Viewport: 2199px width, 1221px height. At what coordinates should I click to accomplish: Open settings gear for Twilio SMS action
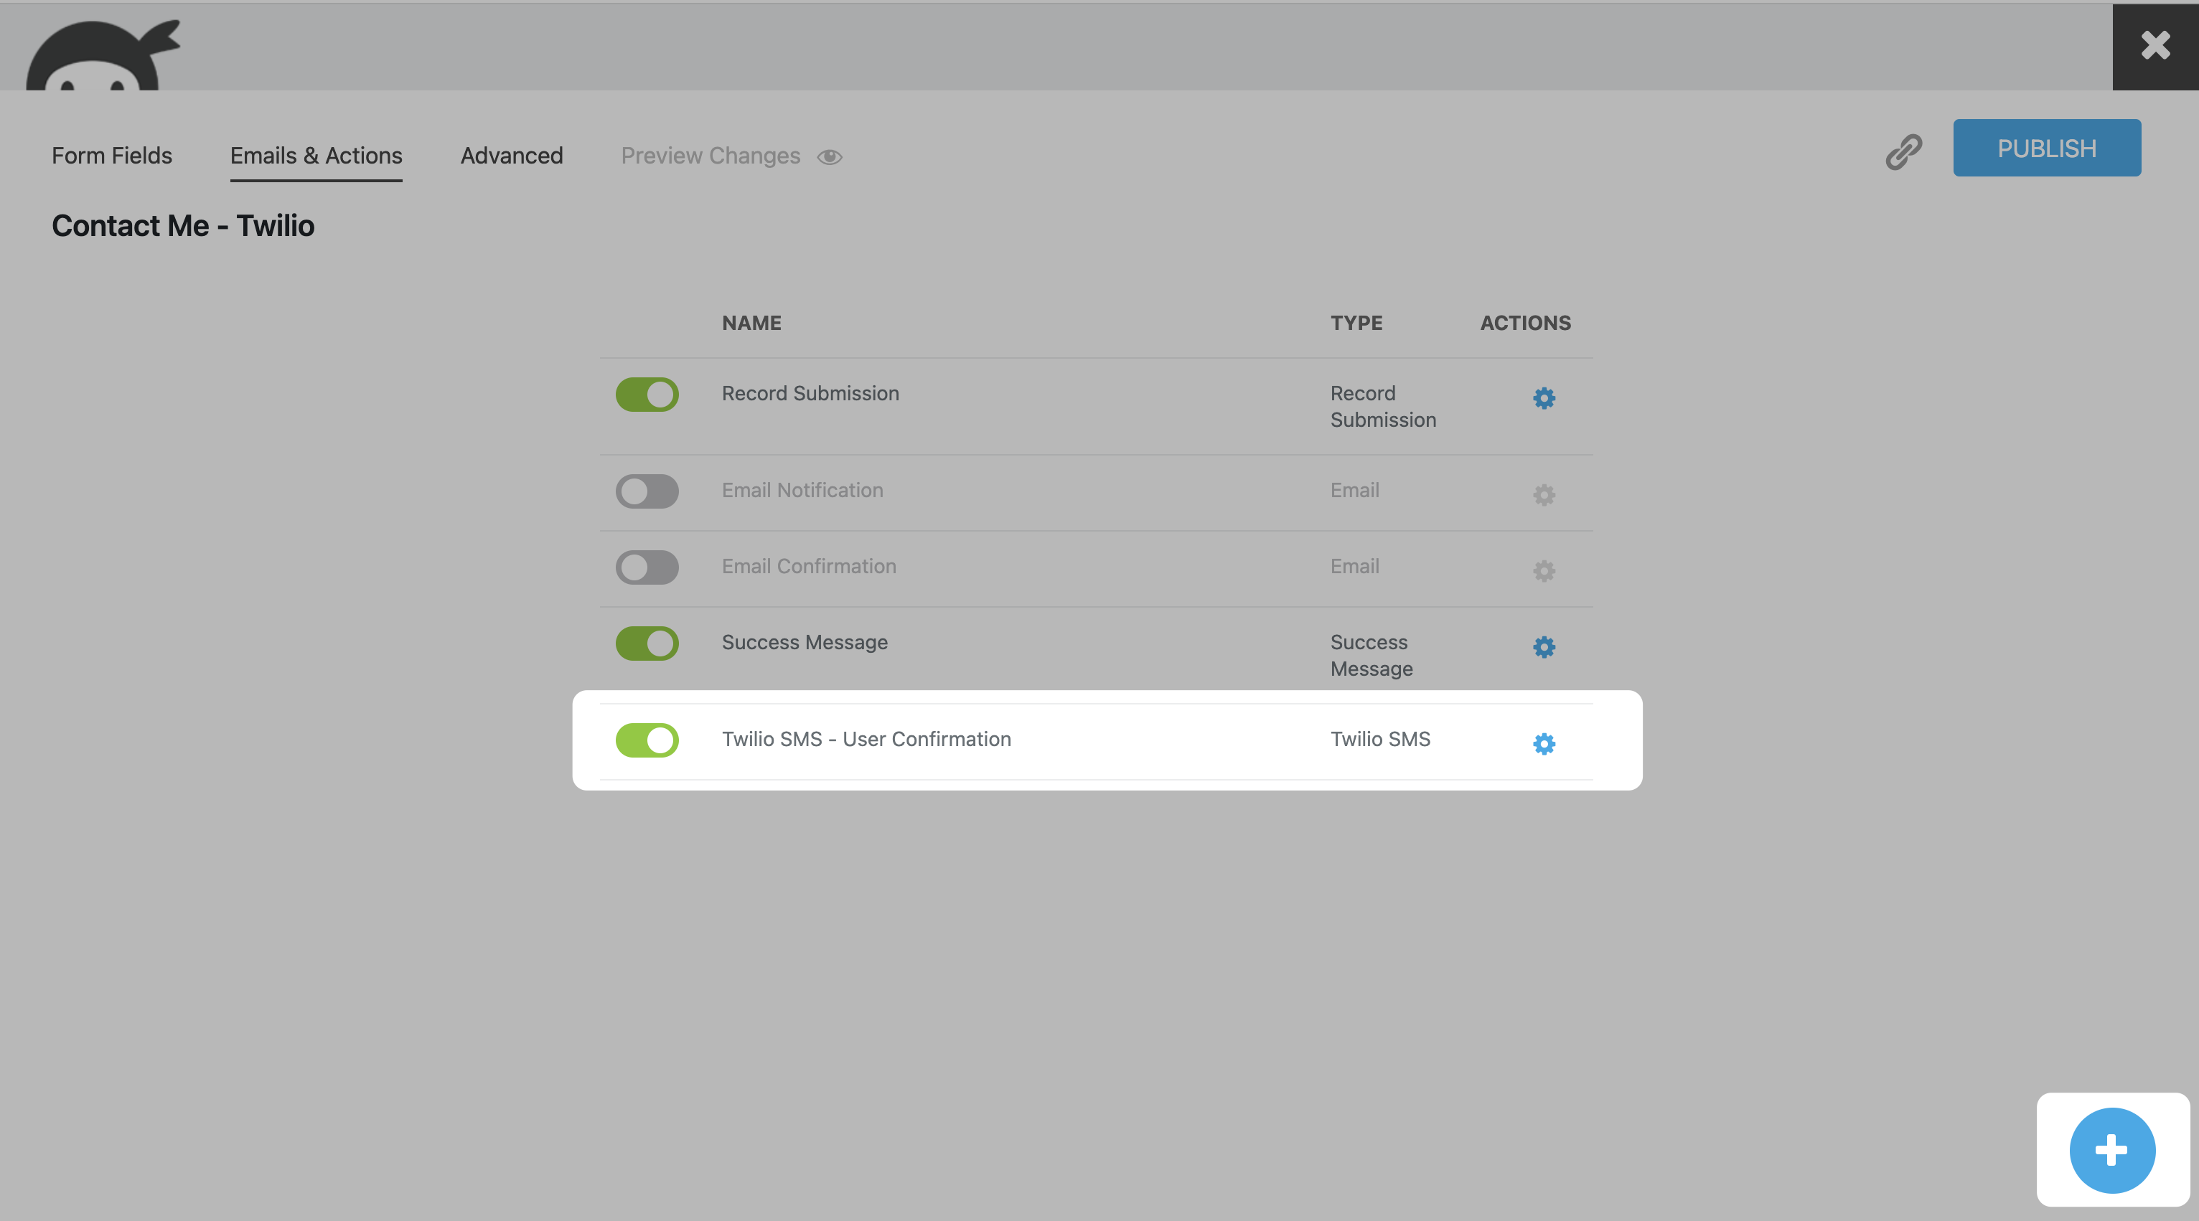[x=1544, y=743]
